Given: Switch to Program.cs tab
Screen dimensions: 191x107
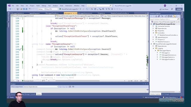Looking at the screenshot, I should coord(101,13).
